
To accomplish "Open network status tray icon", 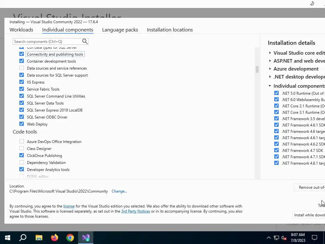I will coord(276,238).
